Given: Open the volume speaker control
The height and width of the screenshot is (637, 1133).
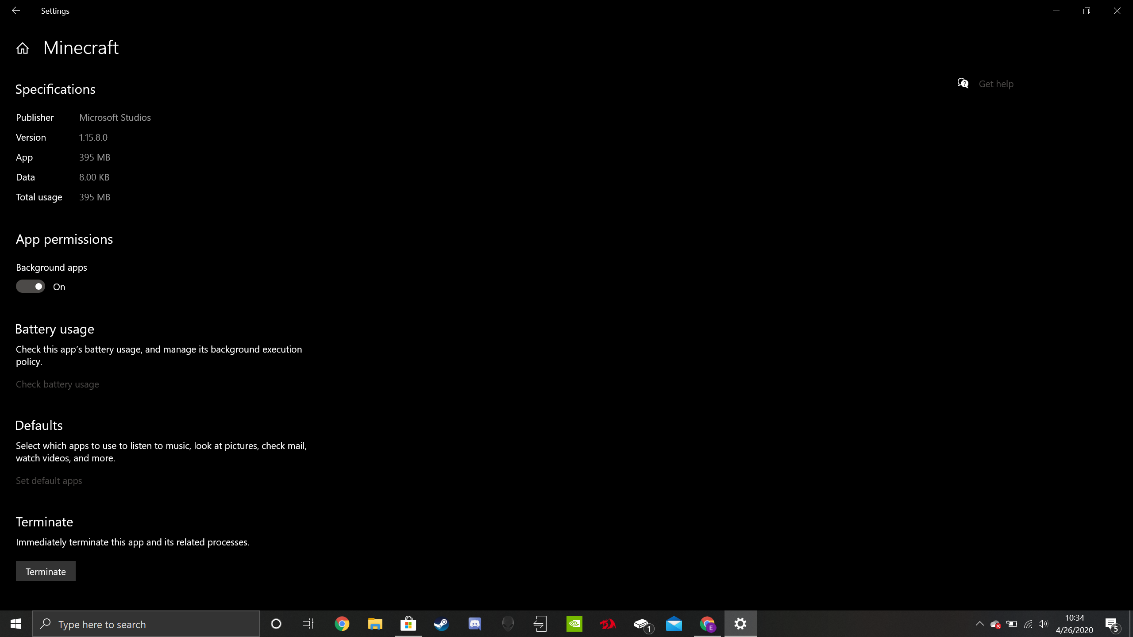Looking at the screenshot, I should tap(1043, 624).
